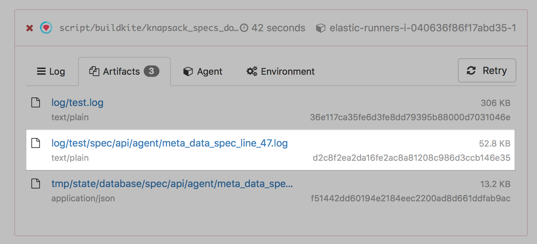Click the clock icon beside 42 seconds
This screenshot has height=244, width=537.
[244, 28]
